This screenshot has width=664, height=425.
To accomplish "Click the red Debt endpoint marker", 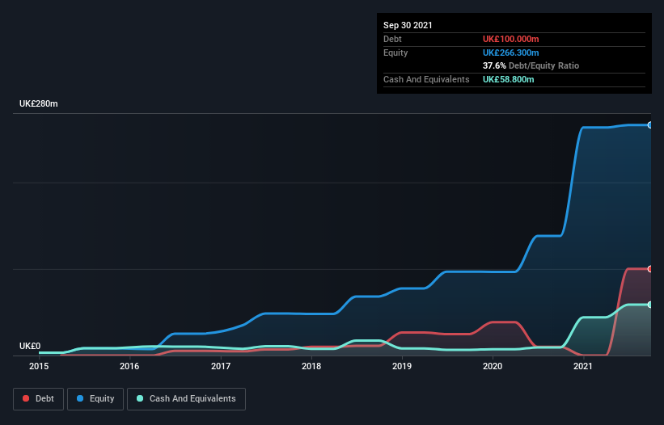I will [650, 269].
